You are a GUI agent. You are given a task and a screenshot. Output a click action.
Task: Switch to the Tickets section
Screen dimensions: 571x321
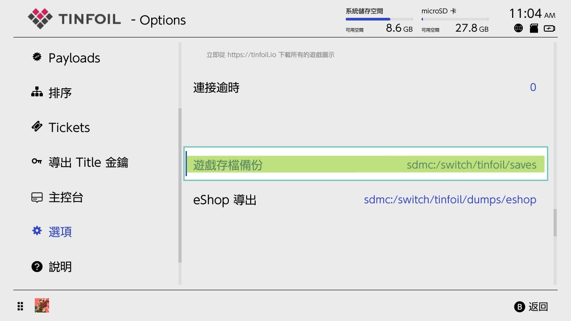click(69, 127)
